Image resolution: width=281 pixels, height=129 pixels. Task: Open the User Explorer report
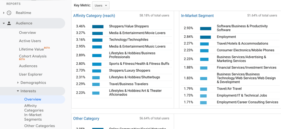pos(31,74)
